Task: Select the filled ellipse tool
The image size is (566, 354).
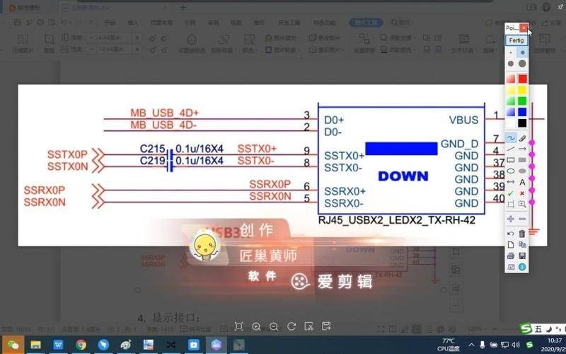Action: 522,171
